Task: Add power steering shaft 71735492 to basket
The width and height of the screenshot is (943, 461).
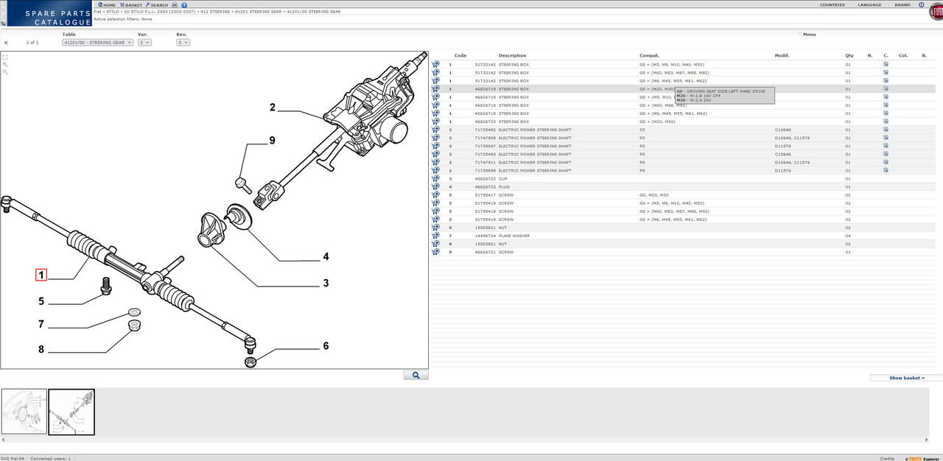Action: [x=435, y=130]
